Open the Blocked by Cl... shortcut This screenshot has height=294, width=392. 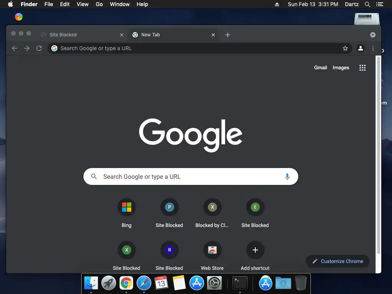coord(212,213)
